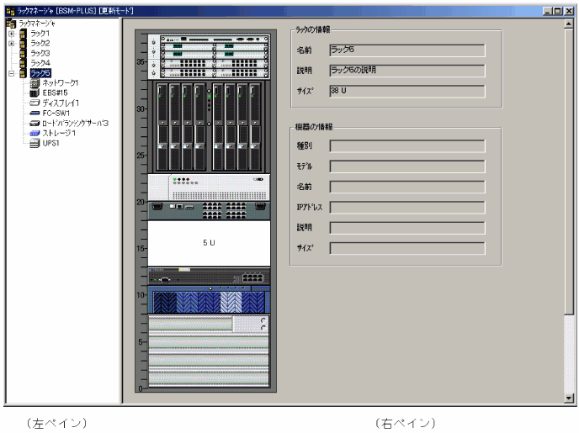Click the load balancer icon beside ロードバランシングサーバ3
Viewport: 579px width, 433px height.
34,123
